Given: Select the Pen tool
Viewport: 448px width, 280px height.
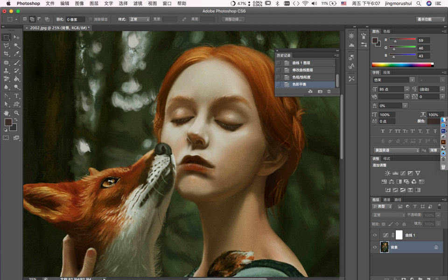Looking at the screenshot, I should point(6,96).
